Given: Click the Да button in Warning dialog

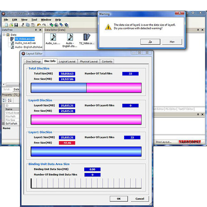Looking at the screenshot, I should pos(150,42).
